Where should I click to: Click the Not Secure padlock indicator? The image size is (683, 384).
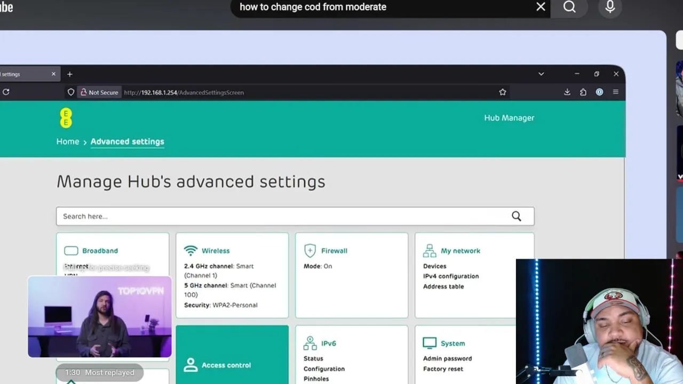(99, 92)
